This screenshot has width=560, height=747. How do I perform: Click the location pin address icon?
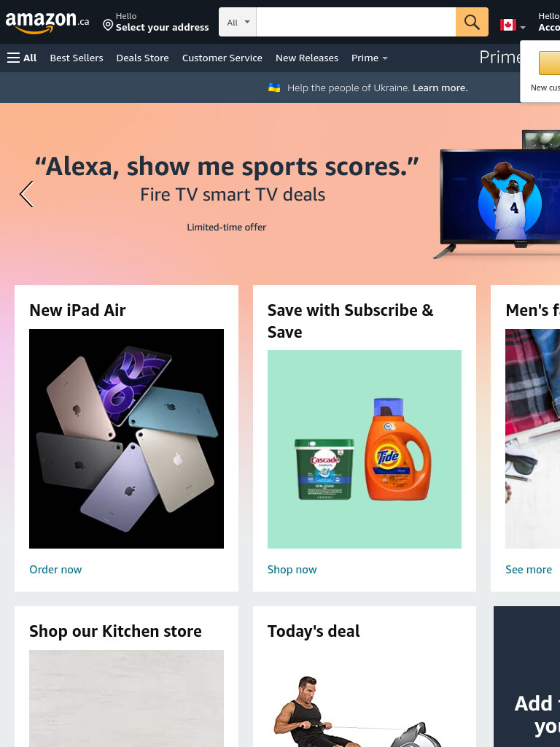pyautogui.click(x=108, y=25)
